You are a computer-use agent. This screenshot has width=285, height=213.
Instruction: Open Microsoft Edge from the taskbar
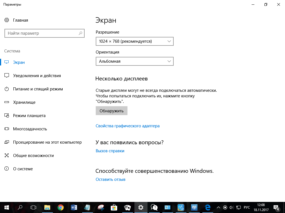(x=208, y=207)
